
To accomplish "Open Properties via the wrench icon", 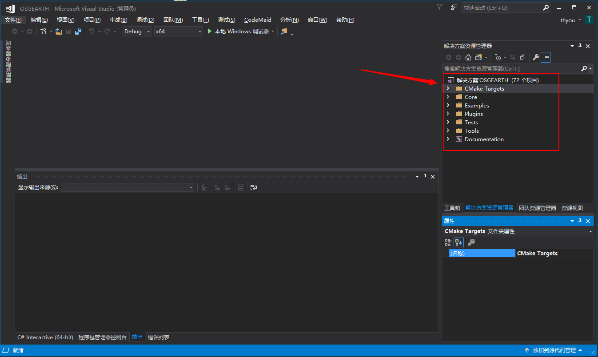I will pos(535,57).
